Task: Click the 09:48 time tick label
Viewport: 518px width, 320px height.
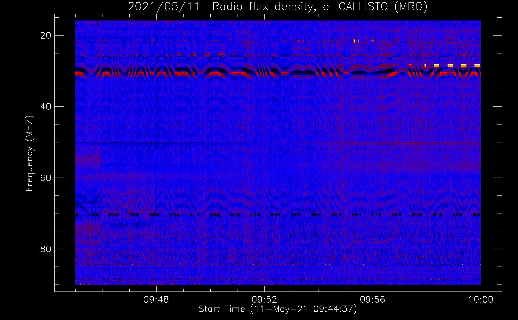Action: coord(156,300)
